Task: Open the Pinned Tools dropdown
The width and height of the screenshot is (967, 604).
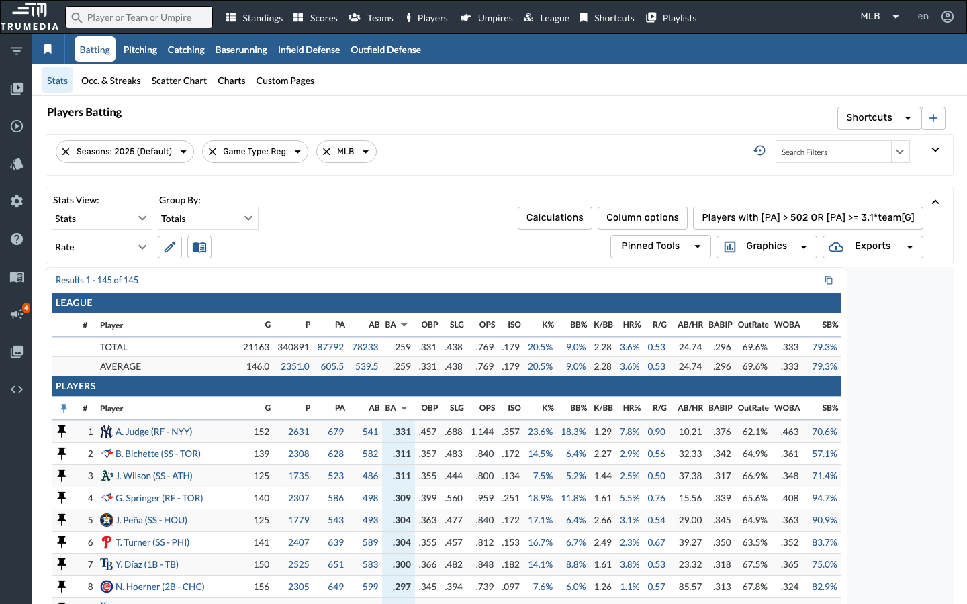Action: [x=661, y=246]
